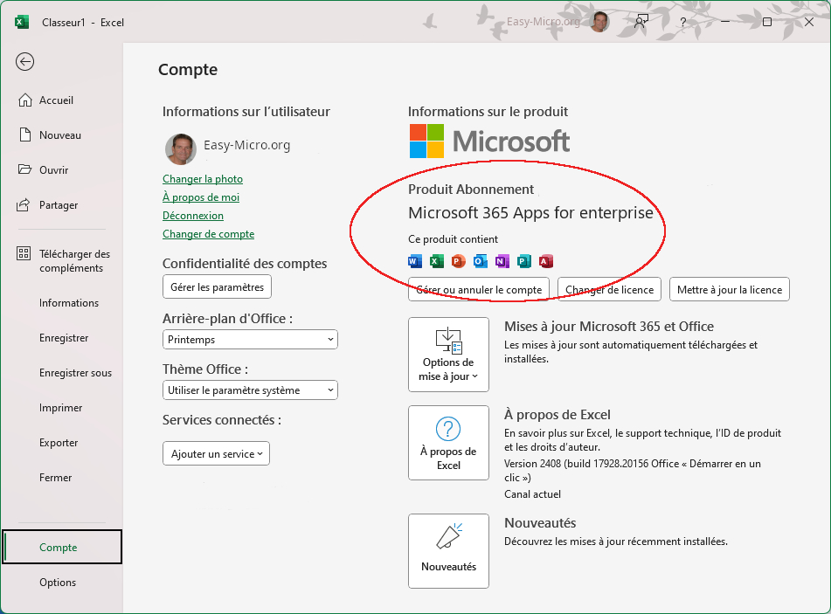Select Enregistrer in the sidebar

62,337
